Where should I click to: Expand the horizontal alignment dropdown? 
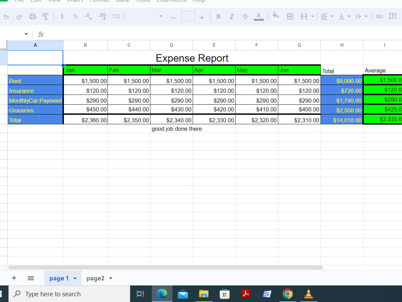tap(332, 17)
